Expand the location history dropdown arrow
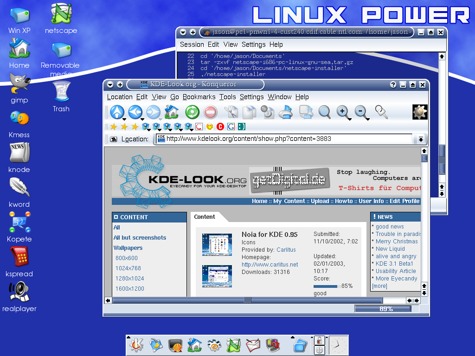475x356 pixels. pyautogui.click(x=420, y=139)
